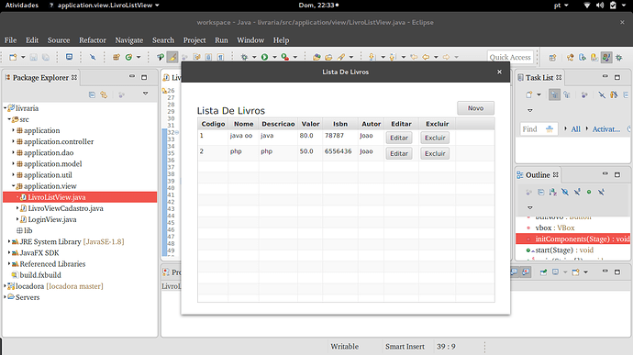The width and height of the screenshot is (633, 355).
Task: Click Editar button for php row
Action: [x=399, y=153]
